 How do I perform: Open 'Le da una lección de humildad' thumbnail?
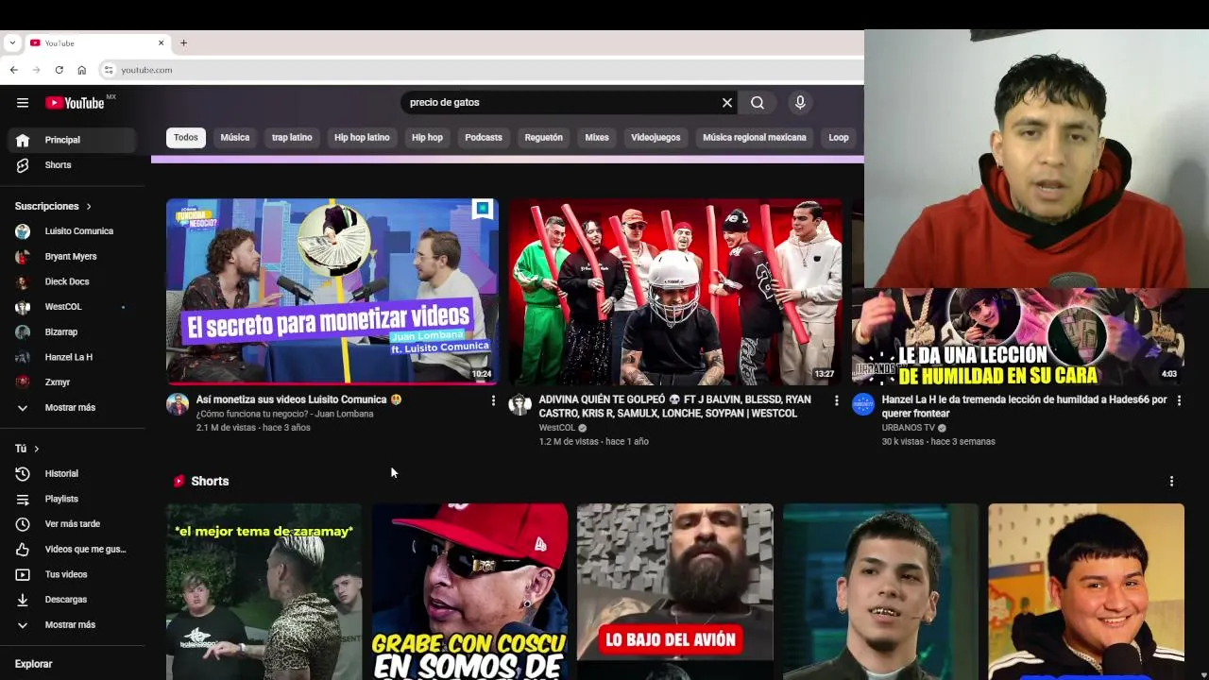point(1018,336)
